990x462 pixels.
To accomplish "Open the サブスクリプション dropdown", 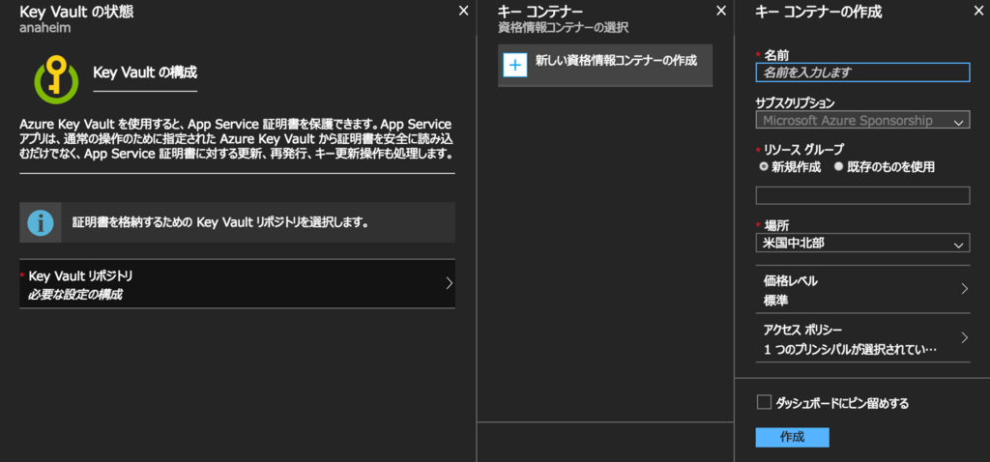I will [862, 120].
